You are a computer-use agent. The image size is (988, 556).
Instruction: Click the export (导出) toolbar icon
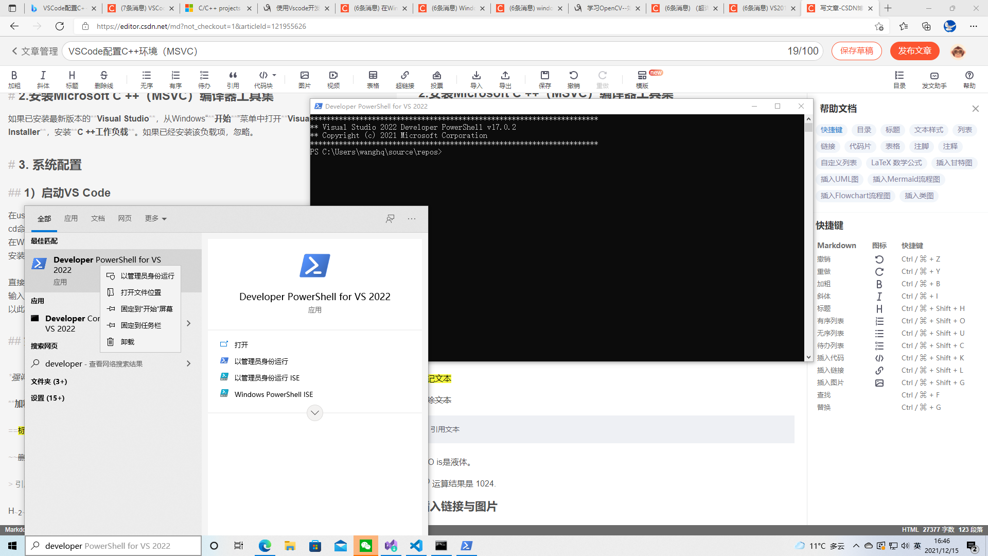pos(505,79)
